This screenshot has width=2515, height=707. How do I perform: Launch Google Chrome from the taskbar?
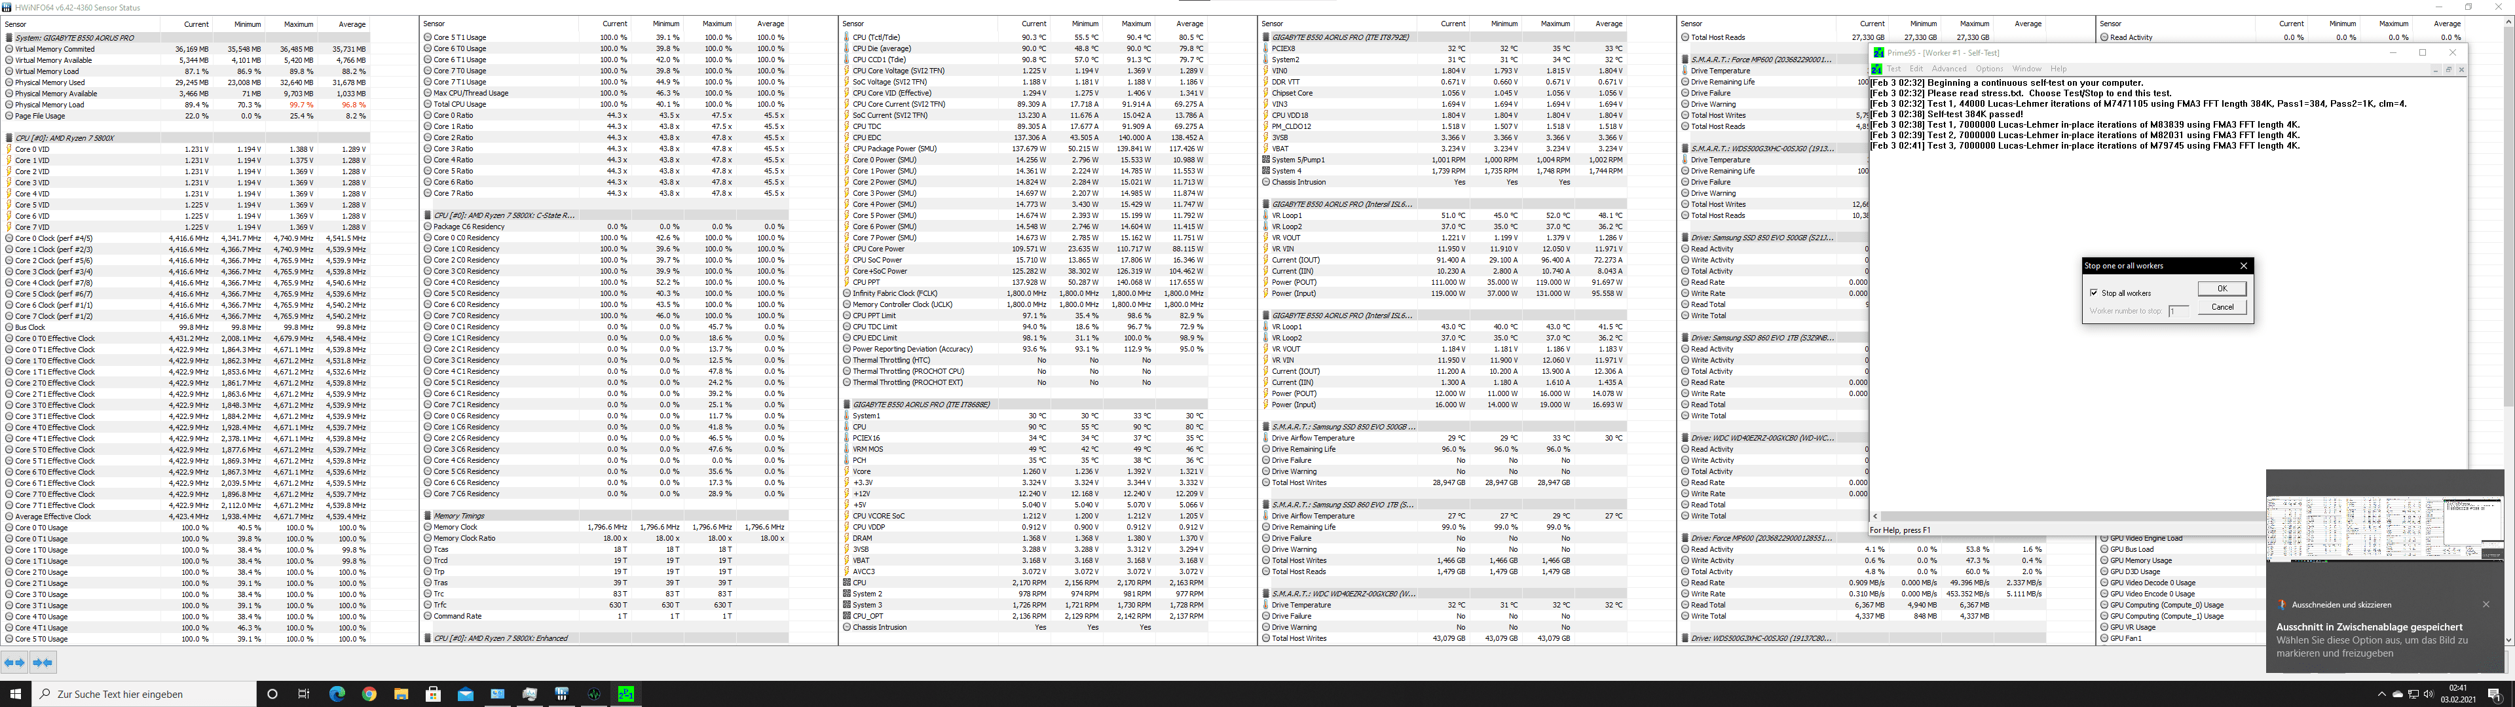pos(369,695)
